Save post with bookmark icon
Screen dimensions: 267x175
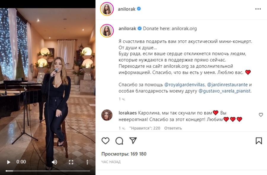[259, 141]
